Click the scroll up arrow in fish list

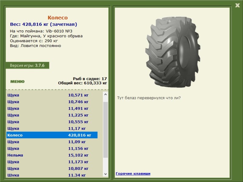(x=105, y=94)
